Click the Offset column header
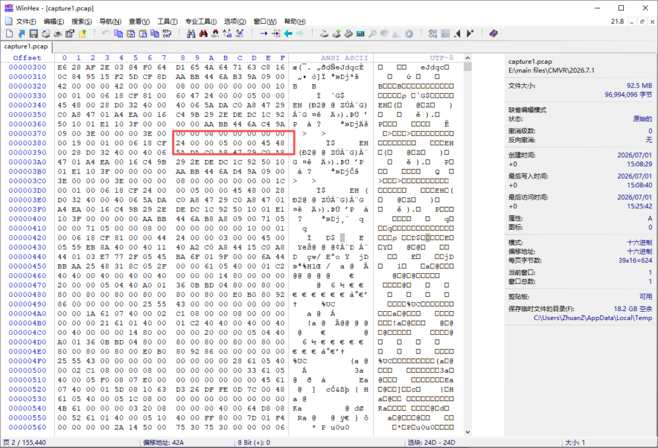The image size is (658, 448). click(27, 58)
